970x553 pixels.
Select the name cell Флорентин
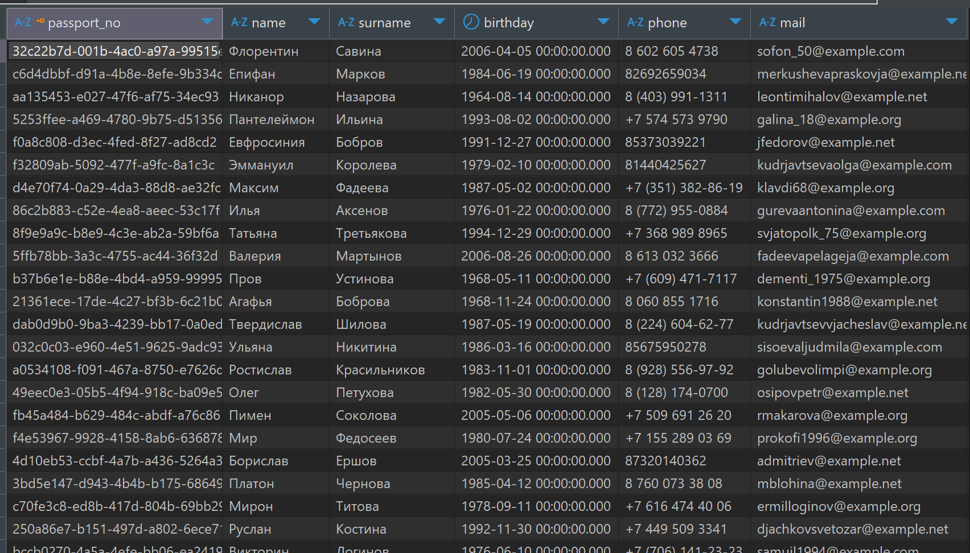pyautogui.click(x=276, y=51)
